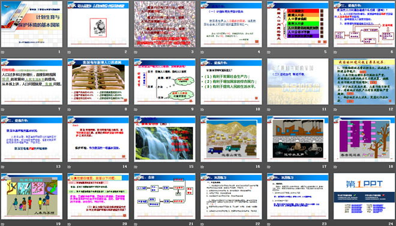This screenshot has height=226, width=396.
Task: Click the slide number label "8"
Action: tap(126, 109)
